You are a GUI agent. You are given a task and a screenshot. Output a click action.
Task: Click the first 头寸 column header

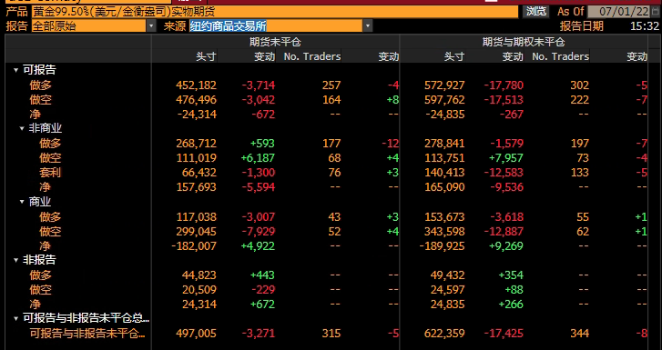pos(206,56)
